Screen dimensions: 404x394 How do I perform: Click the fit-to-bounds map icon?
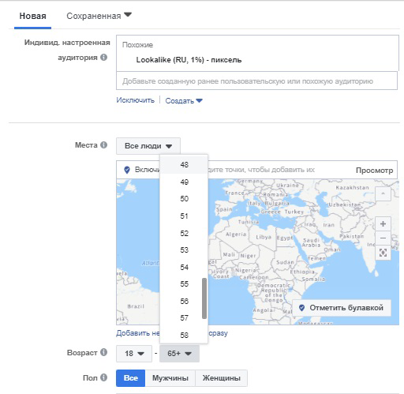tap(383, 253)
